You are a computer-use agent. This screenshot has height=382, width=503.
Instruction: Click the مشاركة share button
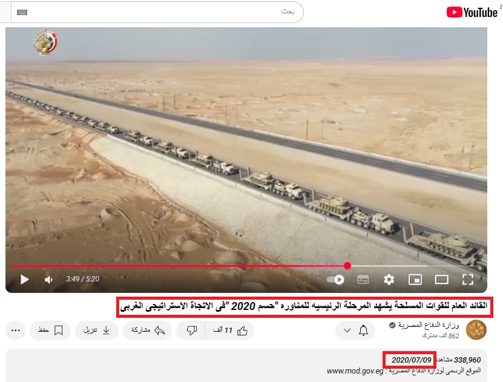tap(148, 331)
